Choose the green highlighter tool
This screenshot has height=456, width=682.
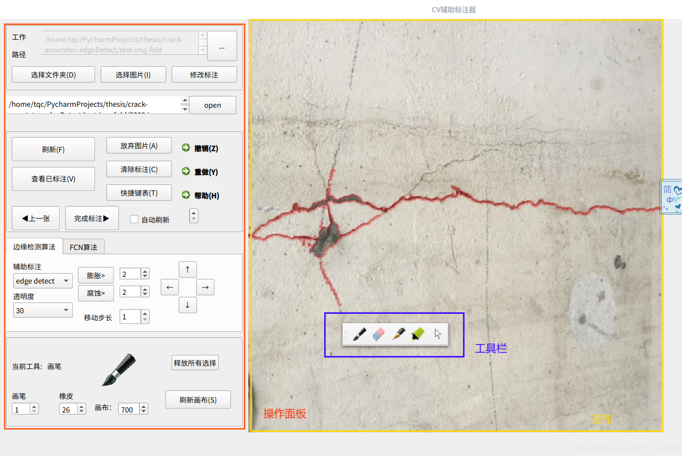418,334
